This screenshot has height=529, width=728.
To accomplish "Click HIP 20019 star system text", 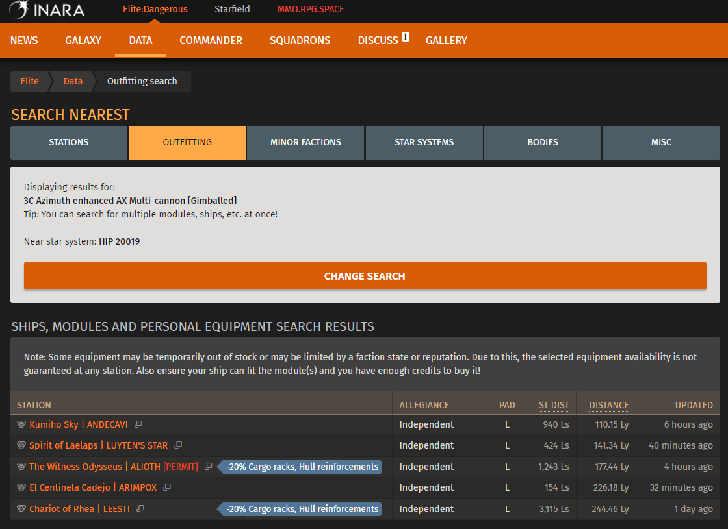I will [x=120, y=241].
